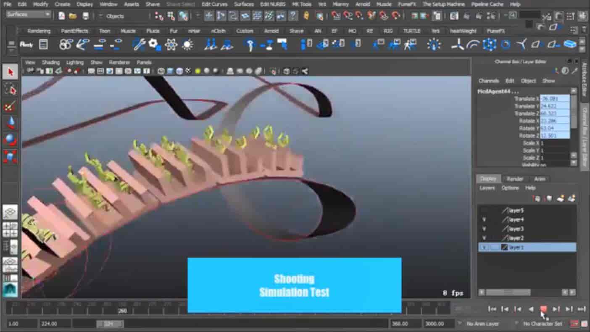Open the Surfaces menu set dropdown
The width and height of the screenshot is (590, 332).
pyautogui.click(x=29, y=15)
